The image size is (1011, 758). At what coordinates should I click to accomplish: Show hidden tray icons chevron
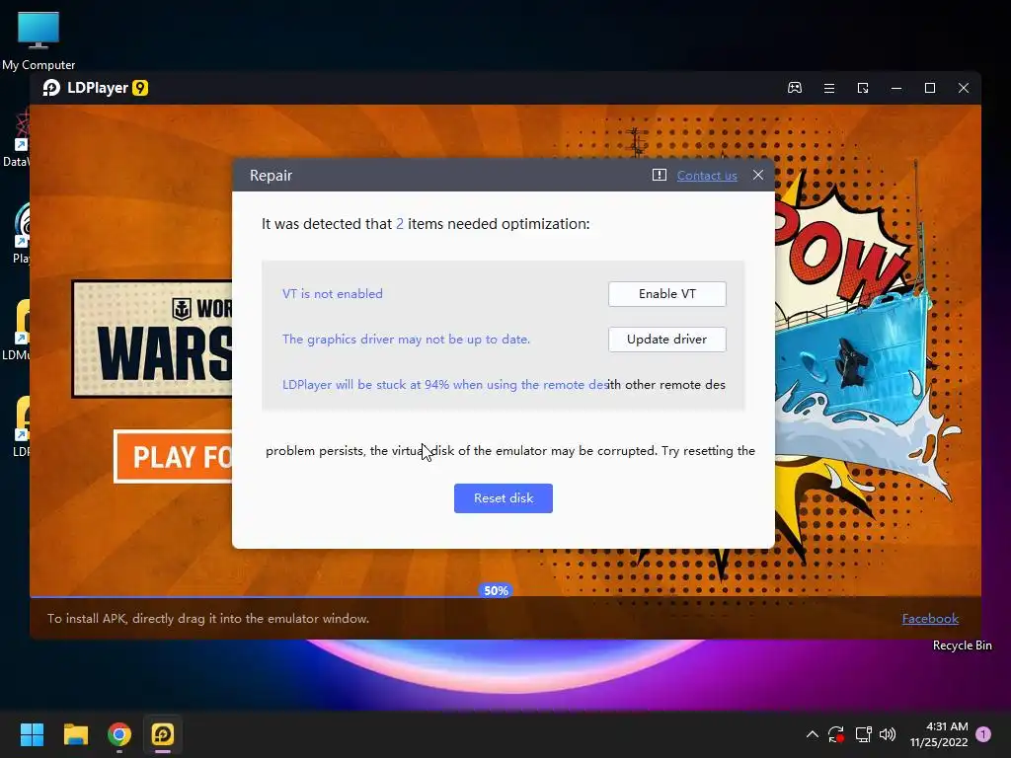(813, 734)
